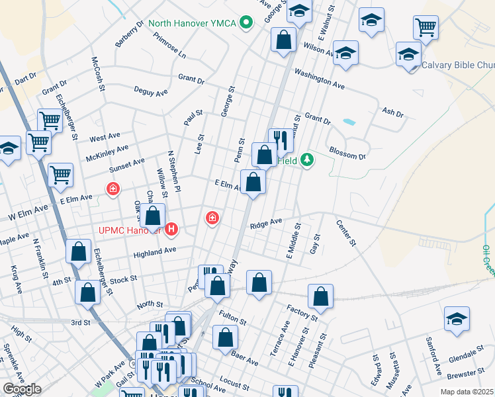The image size is (495, 397).
Task: Click the Highland Ave street label
Action: [155, 253]
